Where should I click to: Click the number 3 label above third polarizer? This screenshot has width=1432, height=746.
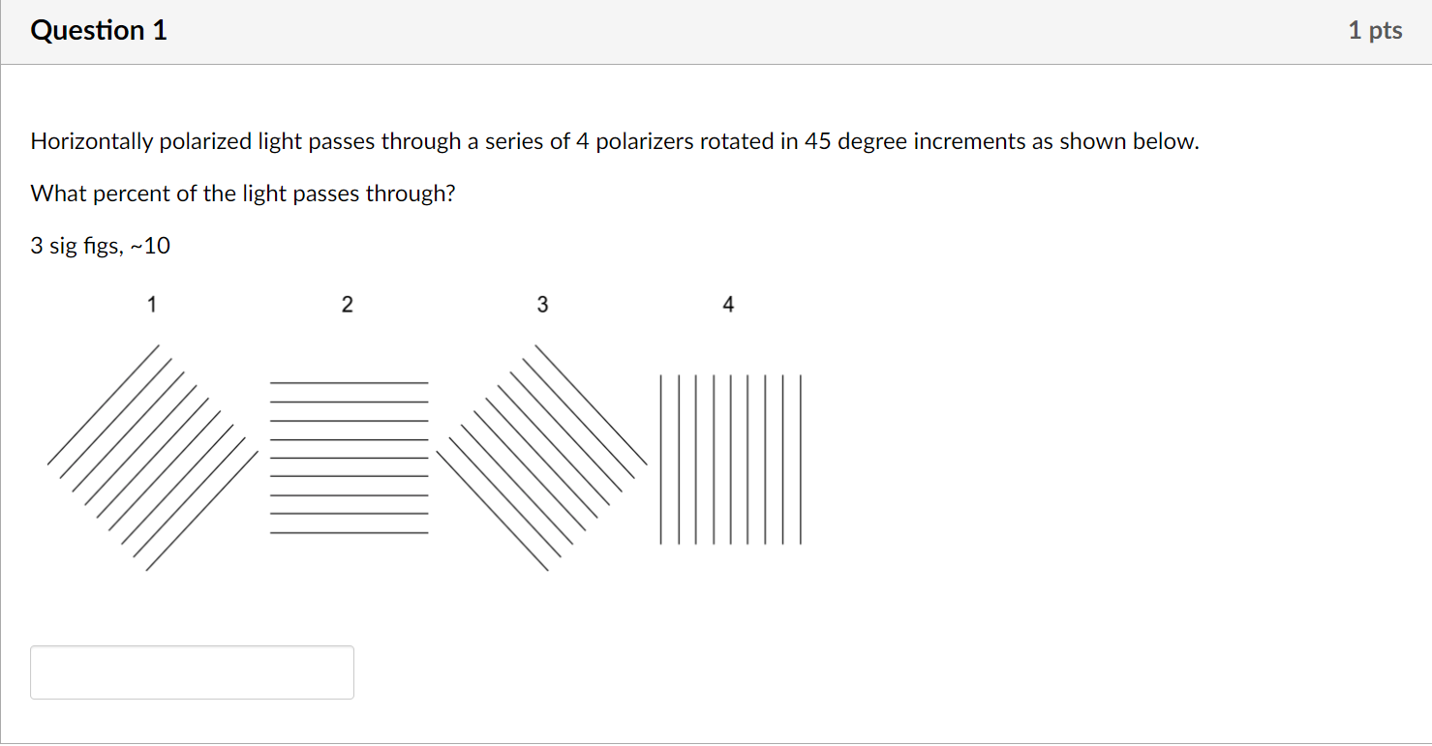(542, 305)
